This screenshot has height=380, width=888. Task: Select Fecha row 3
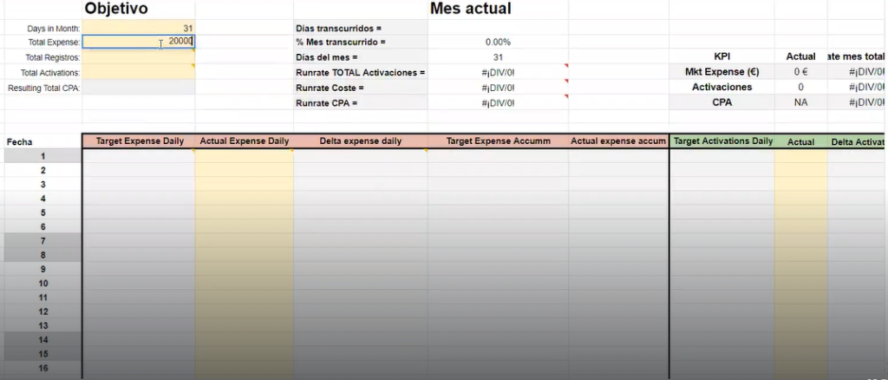tap(43, 184)
